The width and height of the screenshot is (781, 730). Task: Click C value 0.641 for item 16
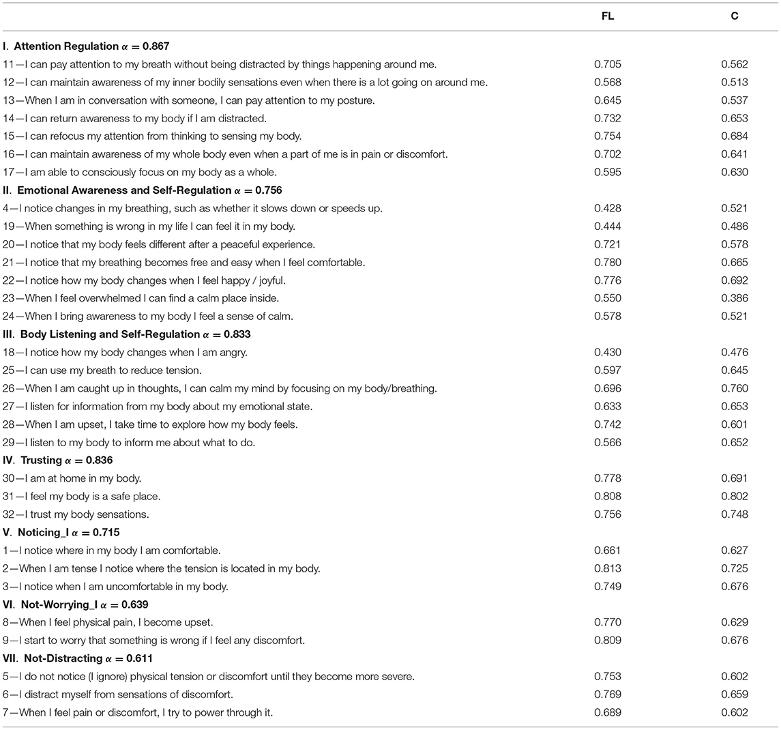click(734, 154)
